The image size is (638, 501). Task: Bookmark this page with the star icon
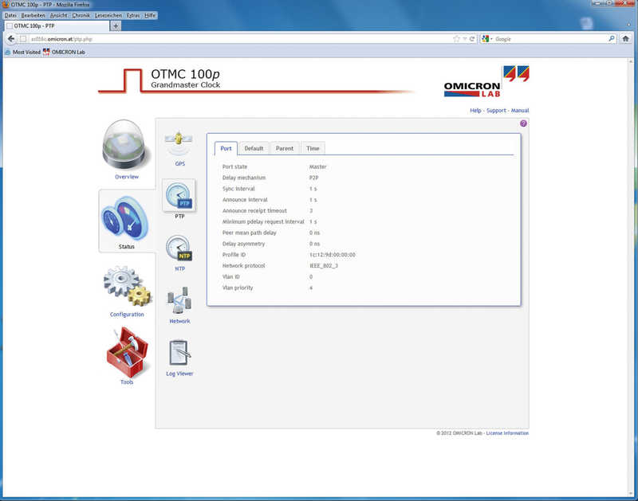pos(456,38)
